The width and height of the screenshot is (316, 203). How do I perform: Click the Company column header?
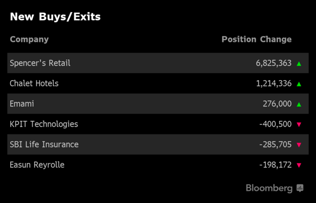29,39
